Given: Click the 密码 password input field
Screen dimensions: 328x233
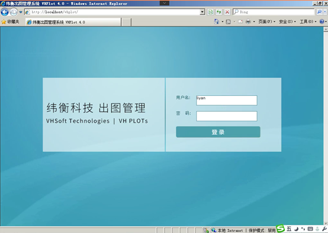Looking at the screenshot, I should click(x=227, y=116).
